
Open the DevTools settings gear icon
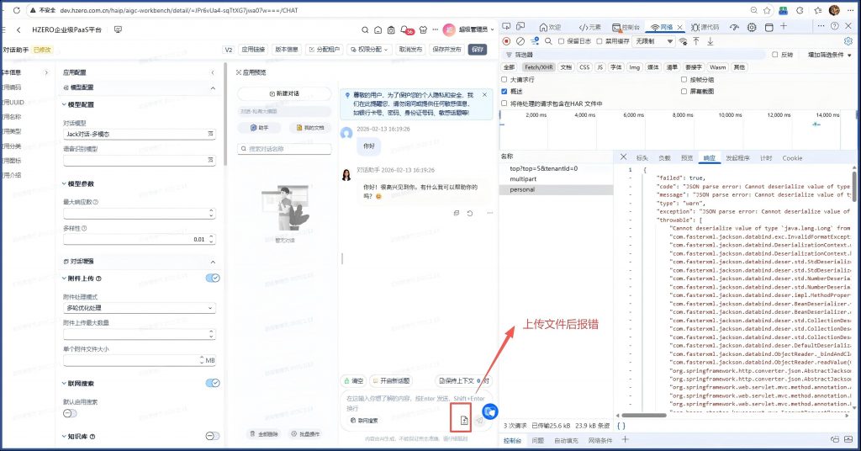point(847,40)
